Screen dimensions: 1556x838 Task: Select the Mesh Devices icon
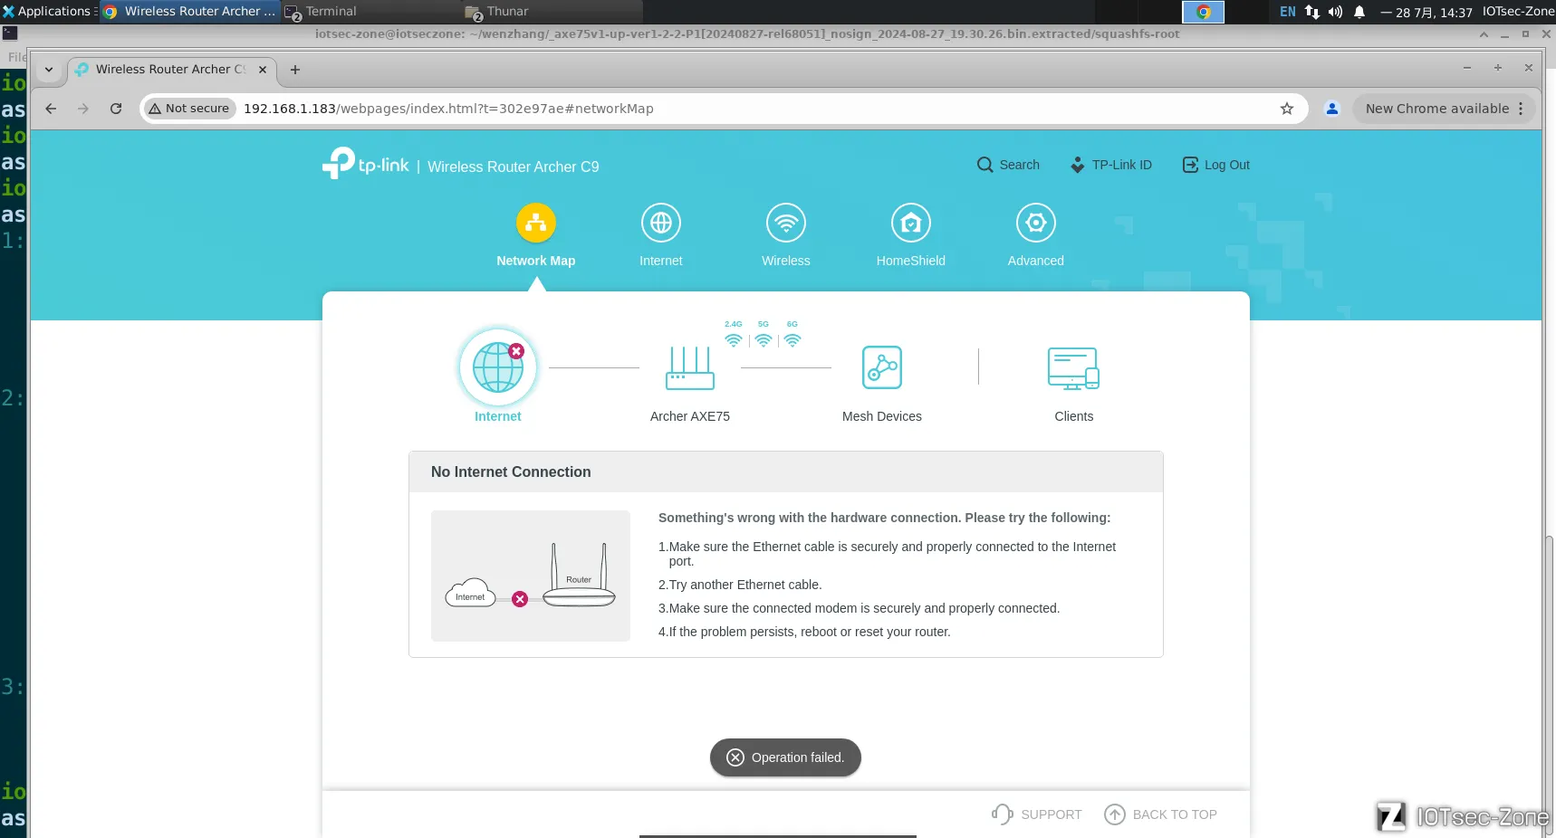881,367
